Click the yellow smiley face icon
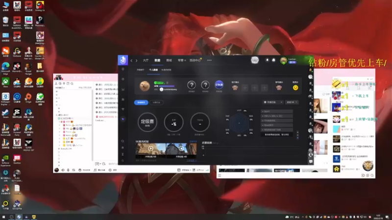Viewport: 392px width, 220px height. [x=295, y=88]
